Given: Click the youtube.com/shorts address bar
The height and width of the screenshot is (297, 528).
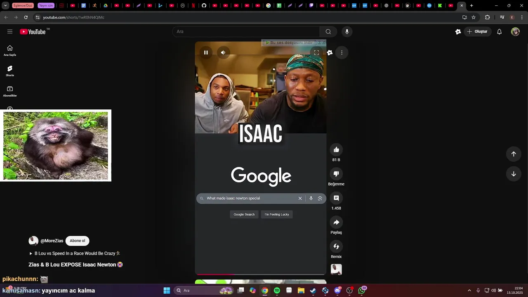Looking at the screenshot, I should pyautogui.click(x=247, y=17).
